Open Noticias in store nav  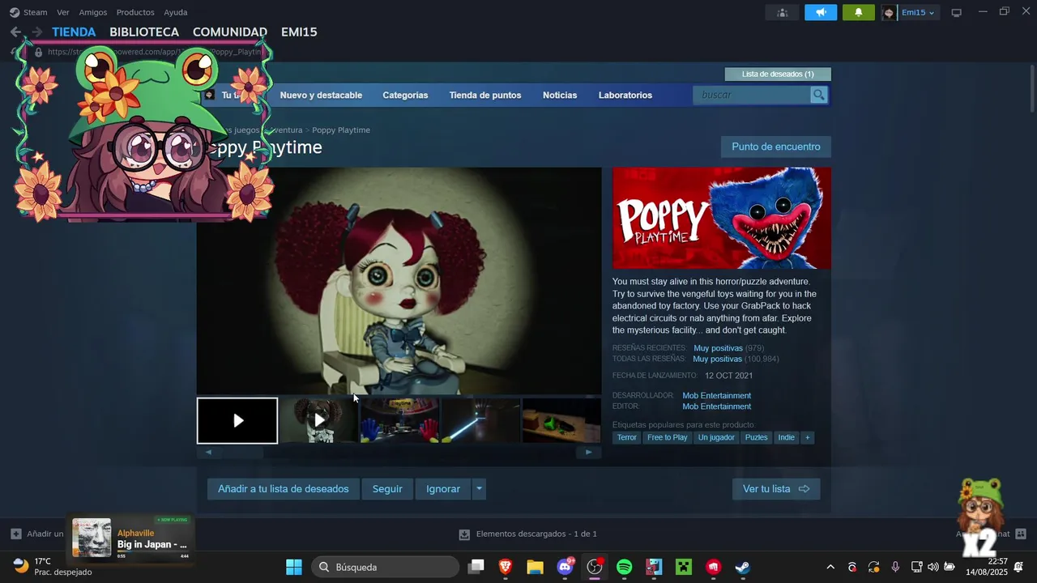[x=560, y=95]
